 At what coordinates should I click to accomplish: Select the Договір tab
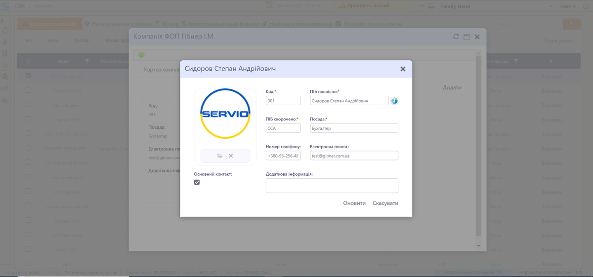[82, 41]
